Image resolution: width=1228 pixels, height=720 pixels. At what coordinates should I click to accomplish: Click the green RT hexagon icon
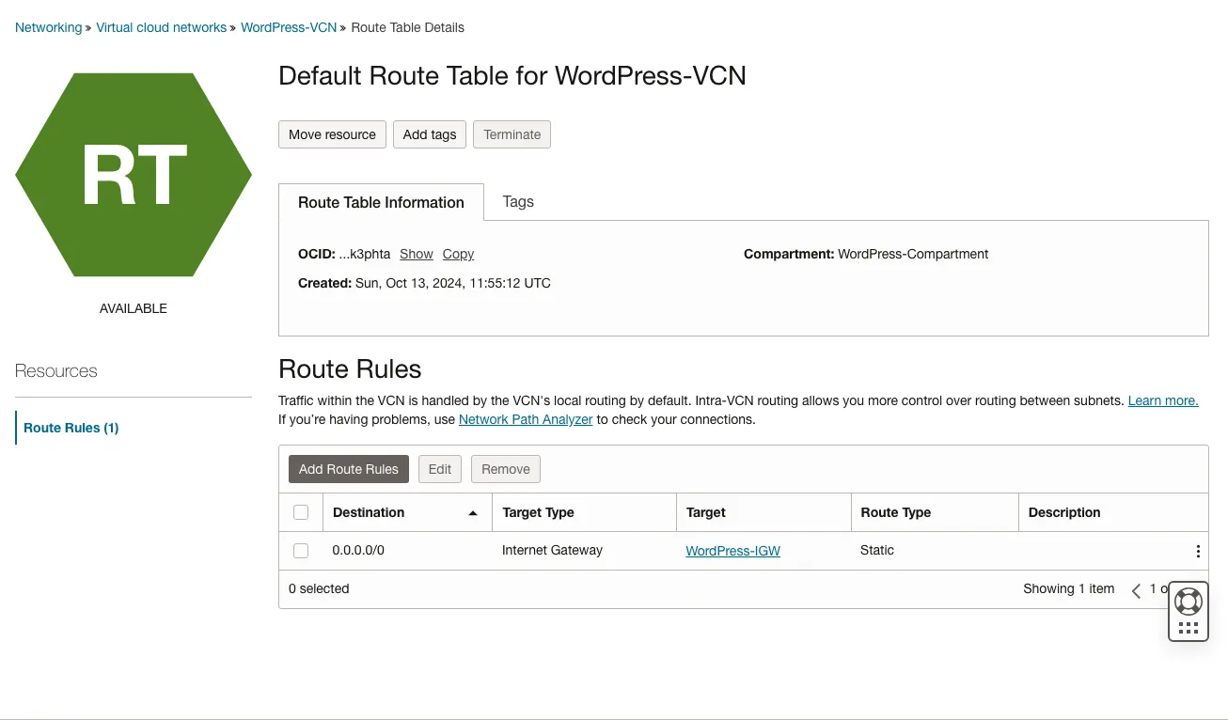[x=134, y=175]
